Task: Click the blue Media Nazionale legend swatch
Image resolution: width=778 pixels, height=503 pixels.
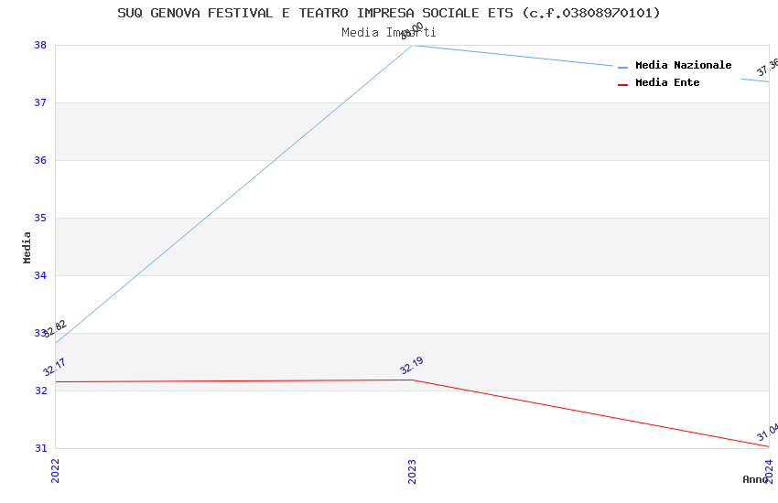Action: point(622,67)
